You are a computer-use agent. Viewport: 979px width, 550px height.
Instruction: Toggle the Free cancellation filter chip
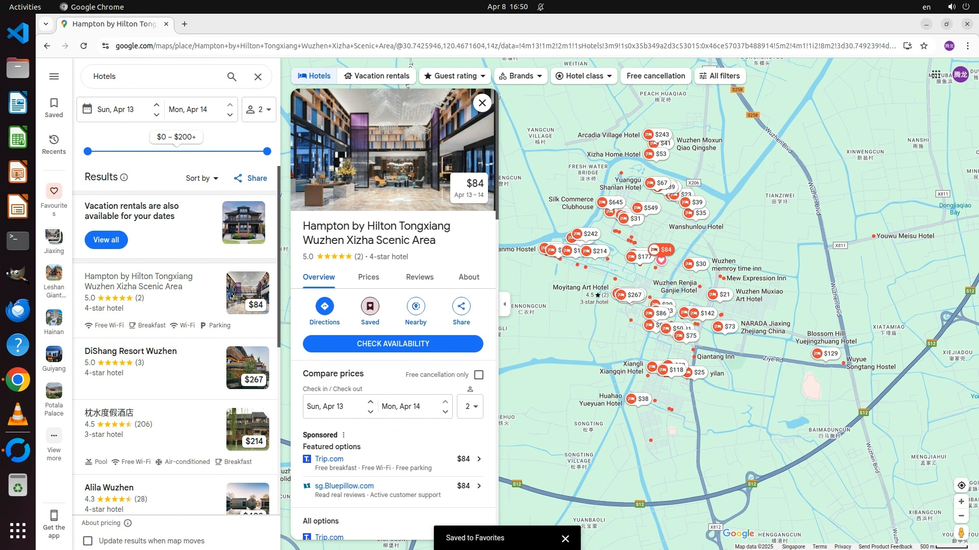click(x=655, y=76)
